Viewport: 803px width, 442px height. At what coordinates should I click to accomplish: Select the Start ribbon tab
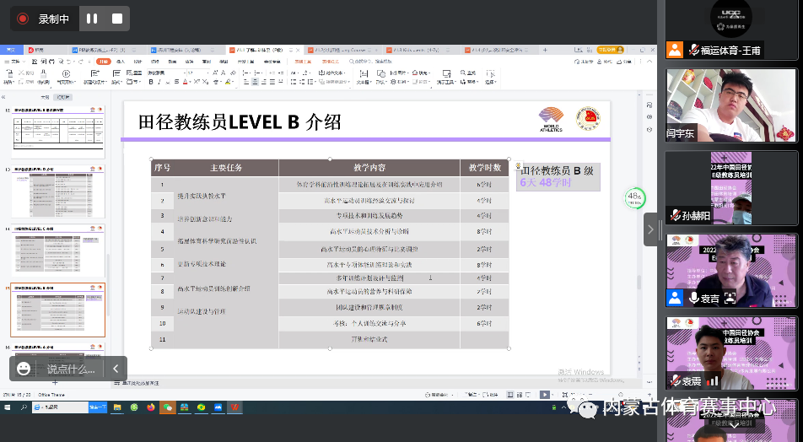tap(102, 62)
